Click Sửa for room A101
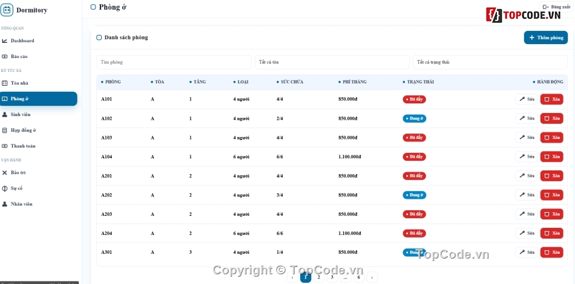The width and height of the screenshot is (575, 284). pyautogui.click(x=527, y=99)
